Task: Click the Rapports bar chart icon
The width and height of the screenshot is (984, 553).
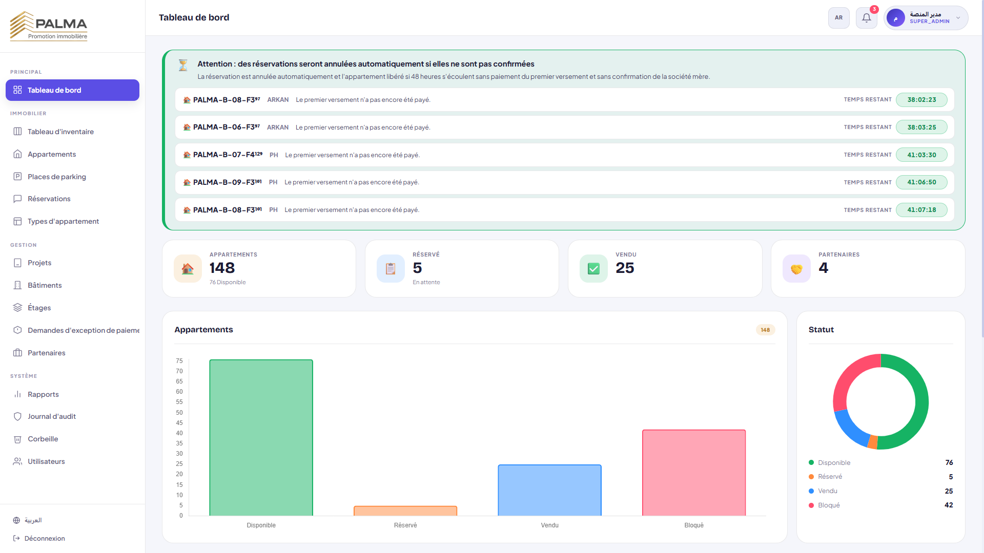Action: (17, 394)
